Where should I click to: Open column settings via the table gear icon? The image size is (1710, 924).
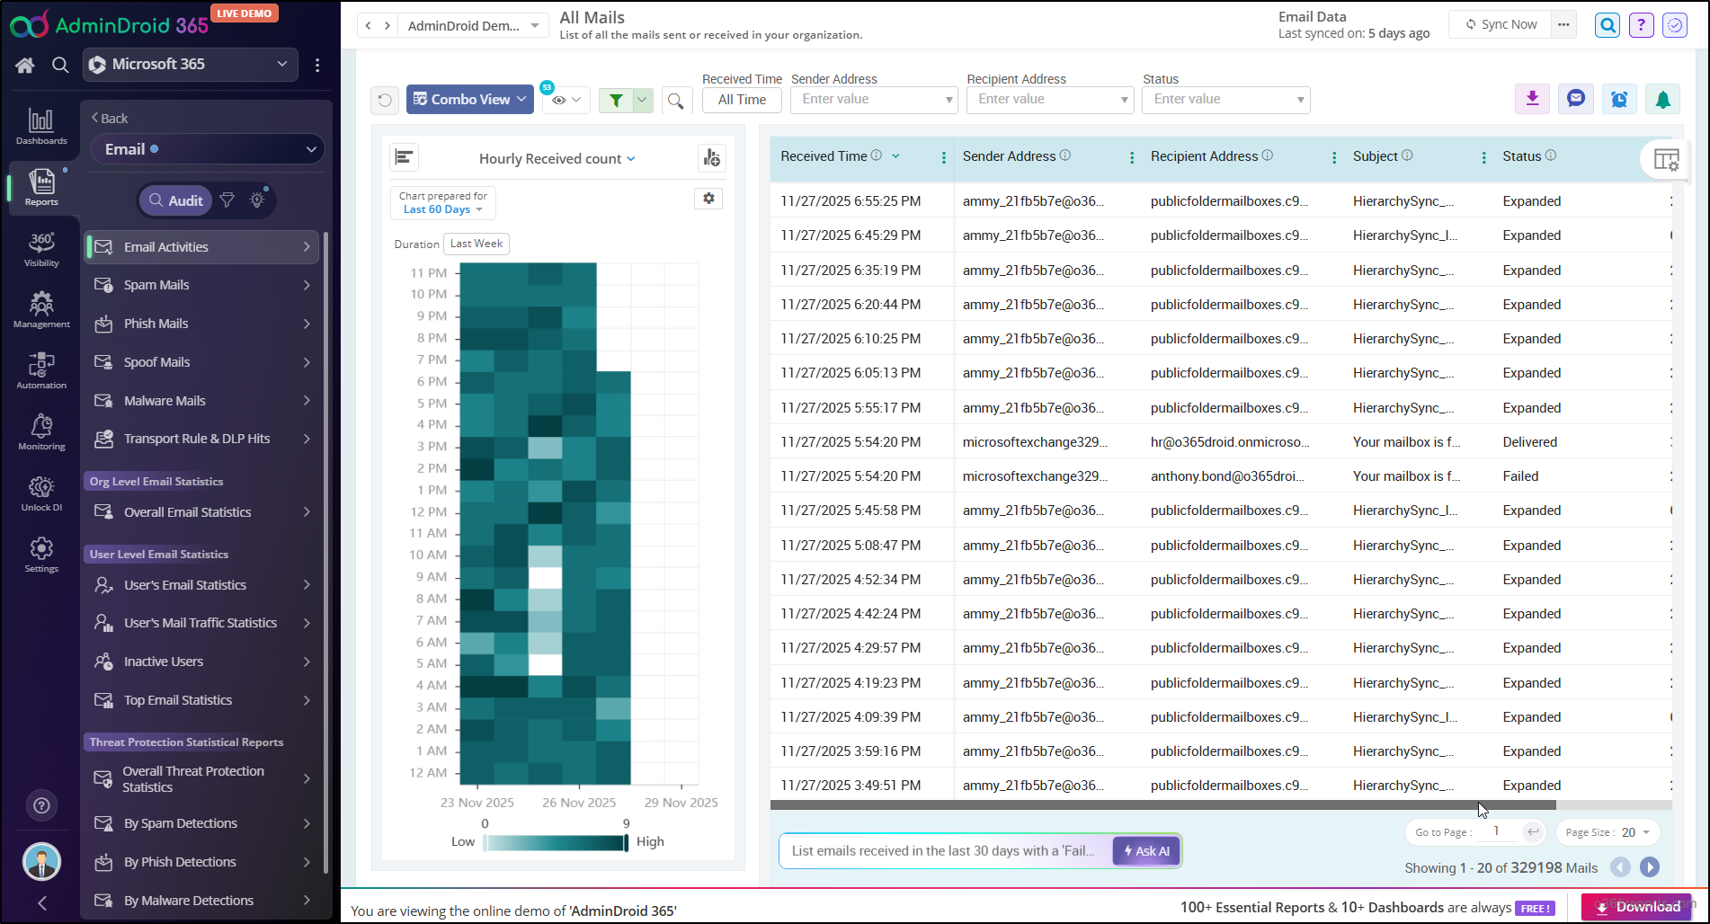(x=1666, y=159)
